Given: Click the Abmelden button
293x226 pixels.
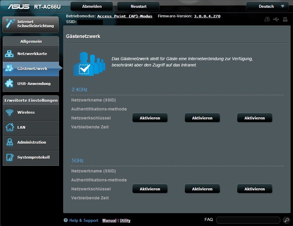Looking at the screenshot, I should coord(92,6).
